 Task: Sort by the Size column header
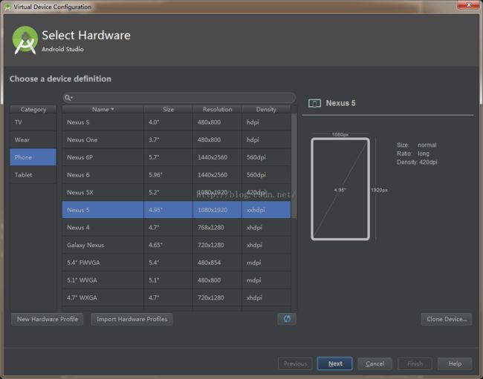168,110
